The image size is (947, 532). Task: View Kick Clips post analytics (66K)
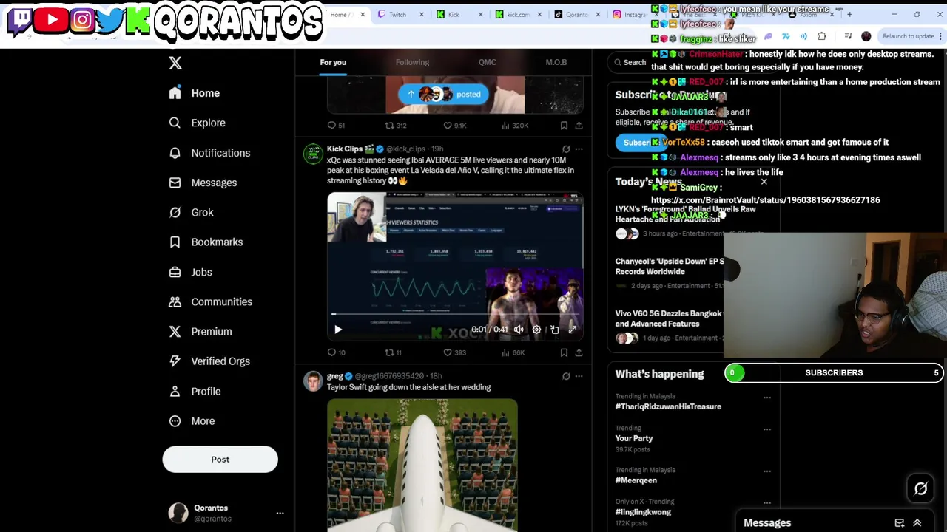pyautogui.click(x=513, y=352)
